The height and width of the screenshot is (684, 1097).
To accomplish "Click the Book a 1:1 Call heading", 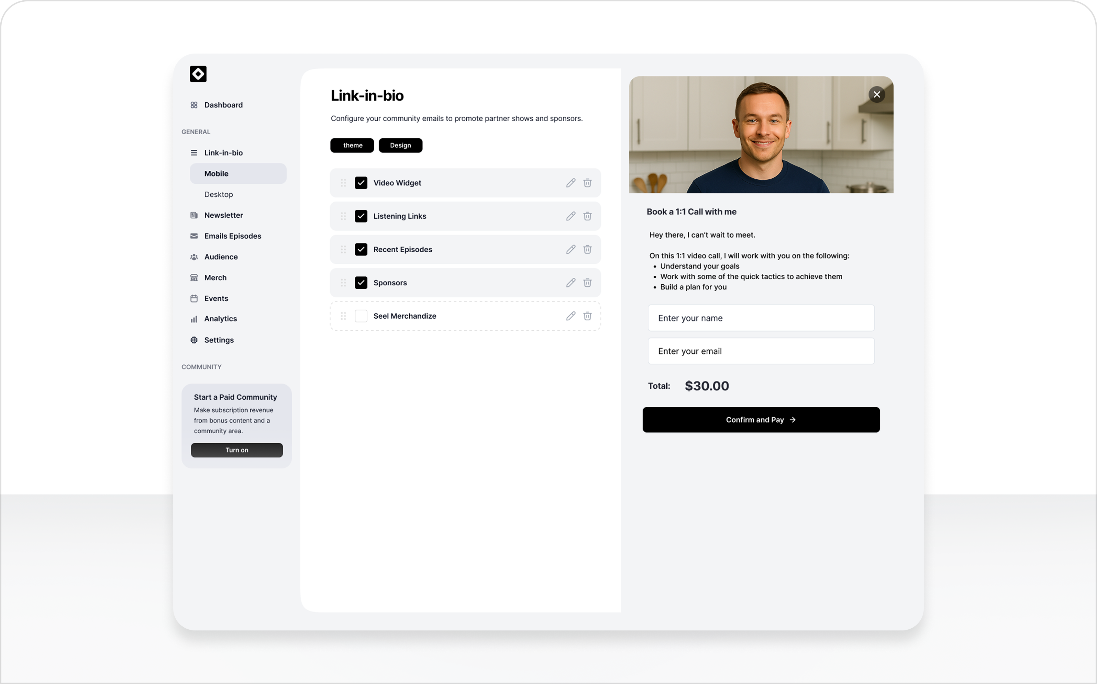I will pyautogui.click(x=691, y=212).
